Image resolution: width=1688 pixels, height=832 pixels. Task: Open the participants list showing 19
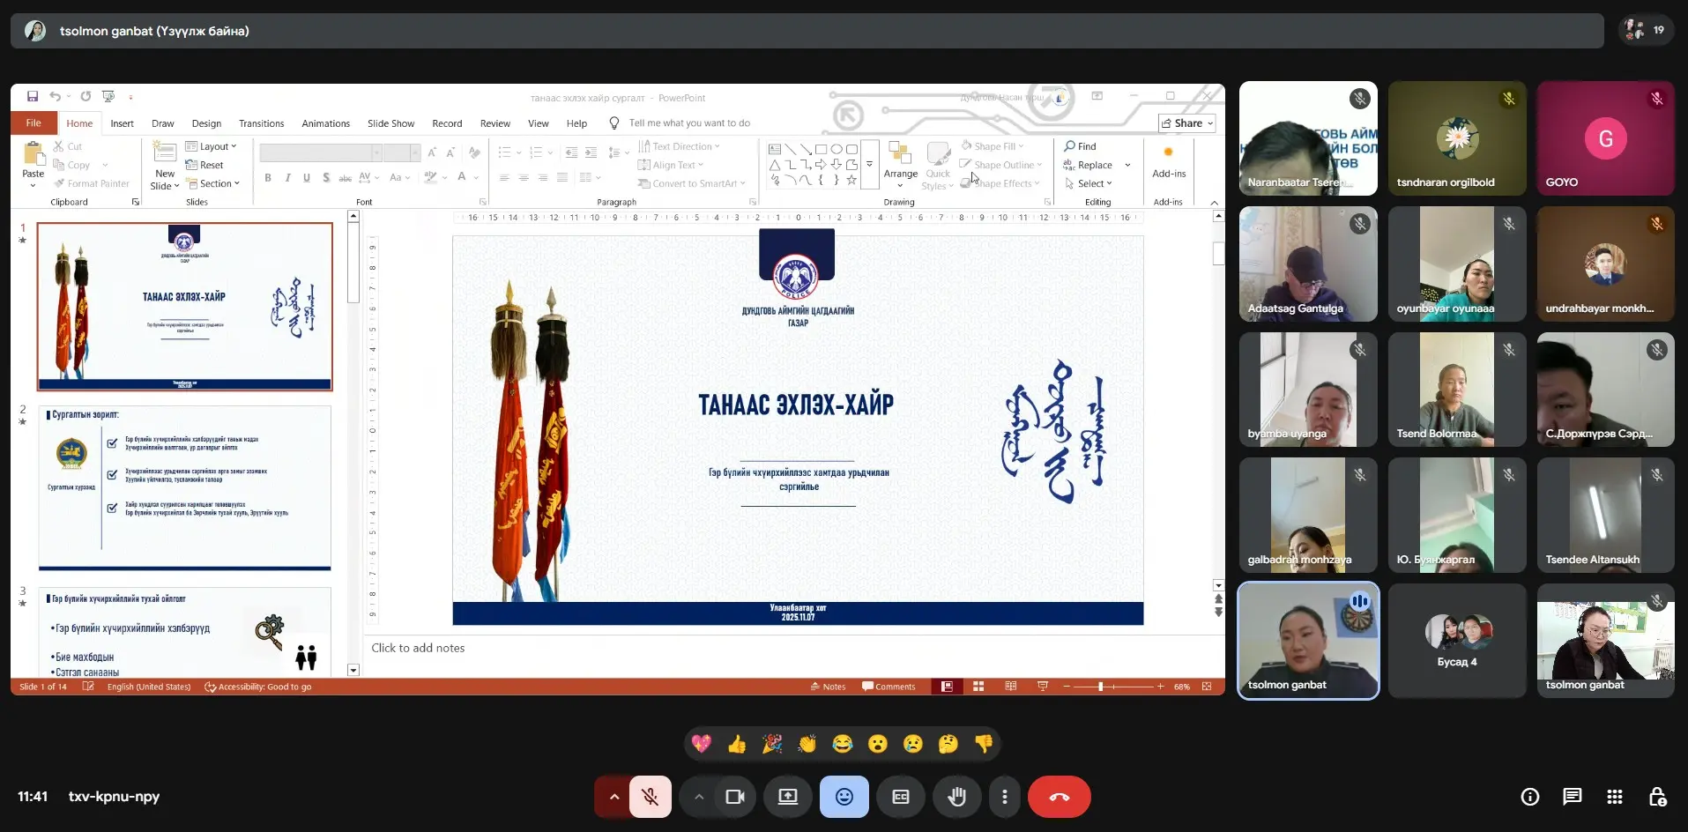(x=1646, y=30)
